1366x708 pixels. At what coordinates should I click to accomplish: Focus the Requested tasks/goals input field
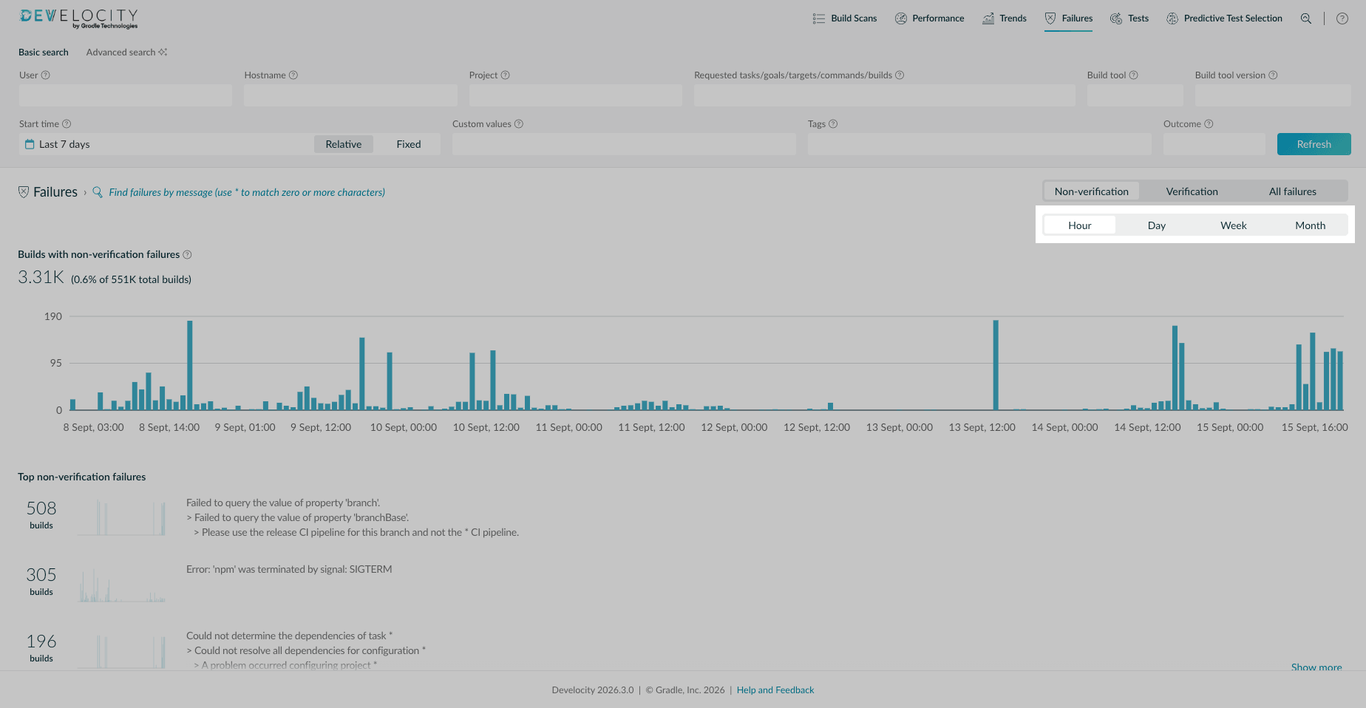click(885, 95)
